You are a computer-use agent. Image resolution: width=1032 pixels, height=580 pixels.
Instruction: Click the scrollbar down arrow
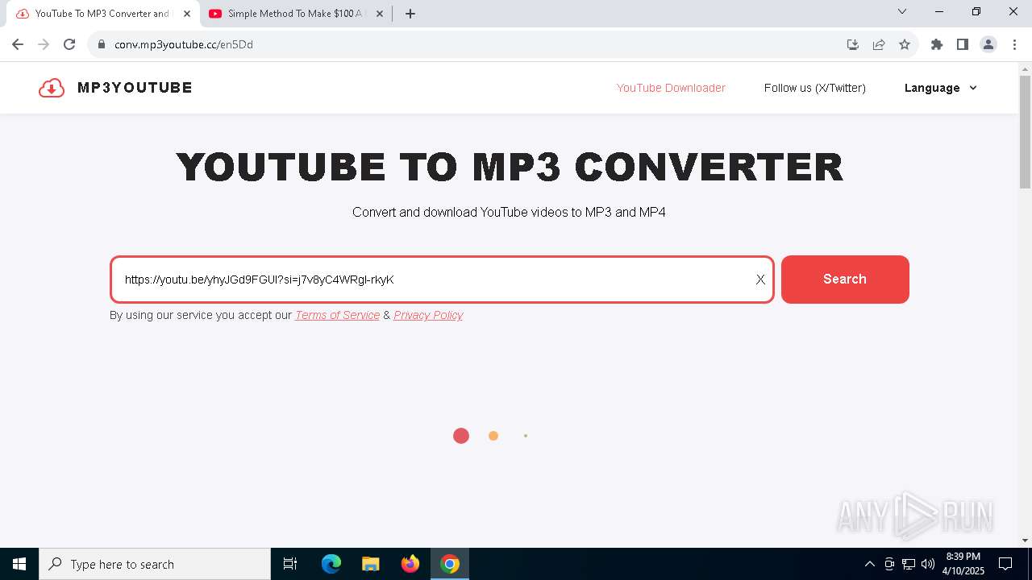tap(1025, 541)
